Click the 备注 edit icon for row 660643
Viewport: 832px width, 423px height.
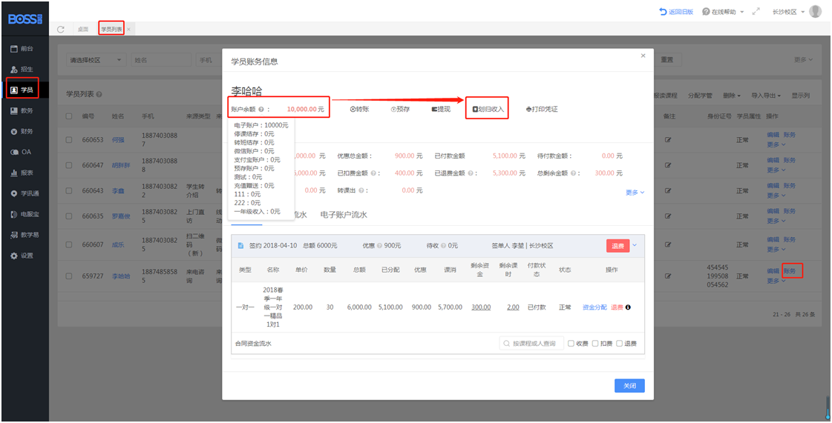point(668,190)
